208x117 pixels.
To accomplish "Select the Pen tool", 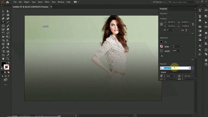I will pos(3,19).
